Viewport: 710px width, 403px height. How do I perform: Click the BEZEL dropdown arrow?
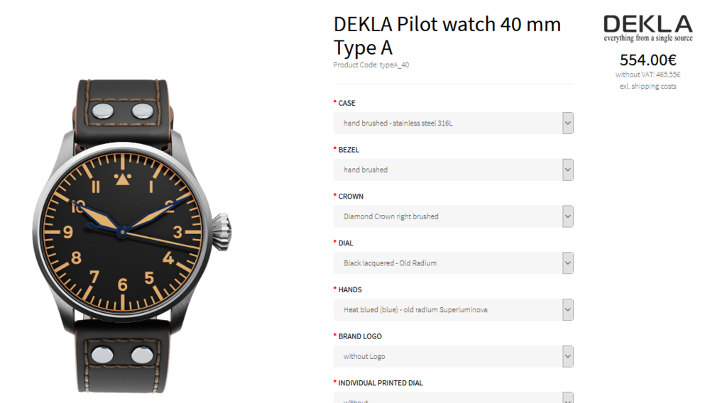tap(567, 170)
